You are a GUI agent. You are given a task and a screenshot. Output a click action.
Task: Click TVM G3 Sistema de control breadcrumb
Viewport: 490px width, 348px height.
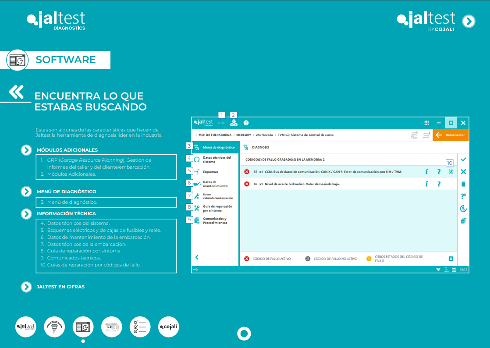pyautogui.click(x=305, y=135)
